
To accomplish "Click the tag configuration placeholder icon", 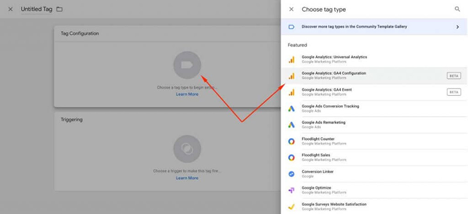I will tap(187, 65).
